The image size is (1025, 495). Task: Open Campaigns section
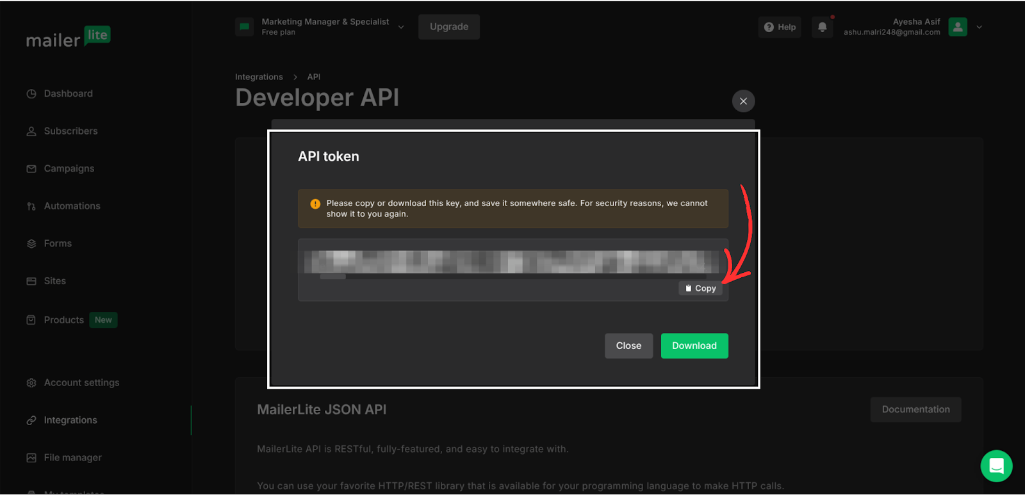69,168
